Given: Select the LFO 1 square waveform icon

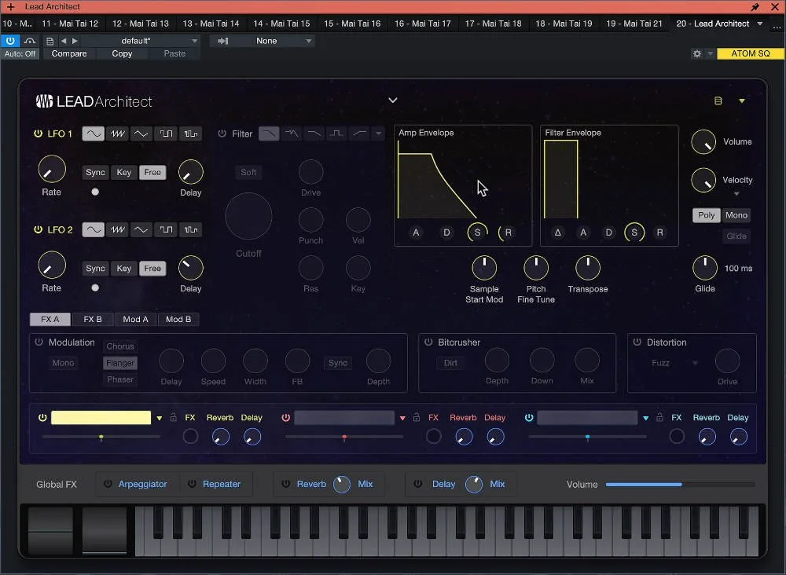Looking at the screenshot, I should [x=166, y=134].
